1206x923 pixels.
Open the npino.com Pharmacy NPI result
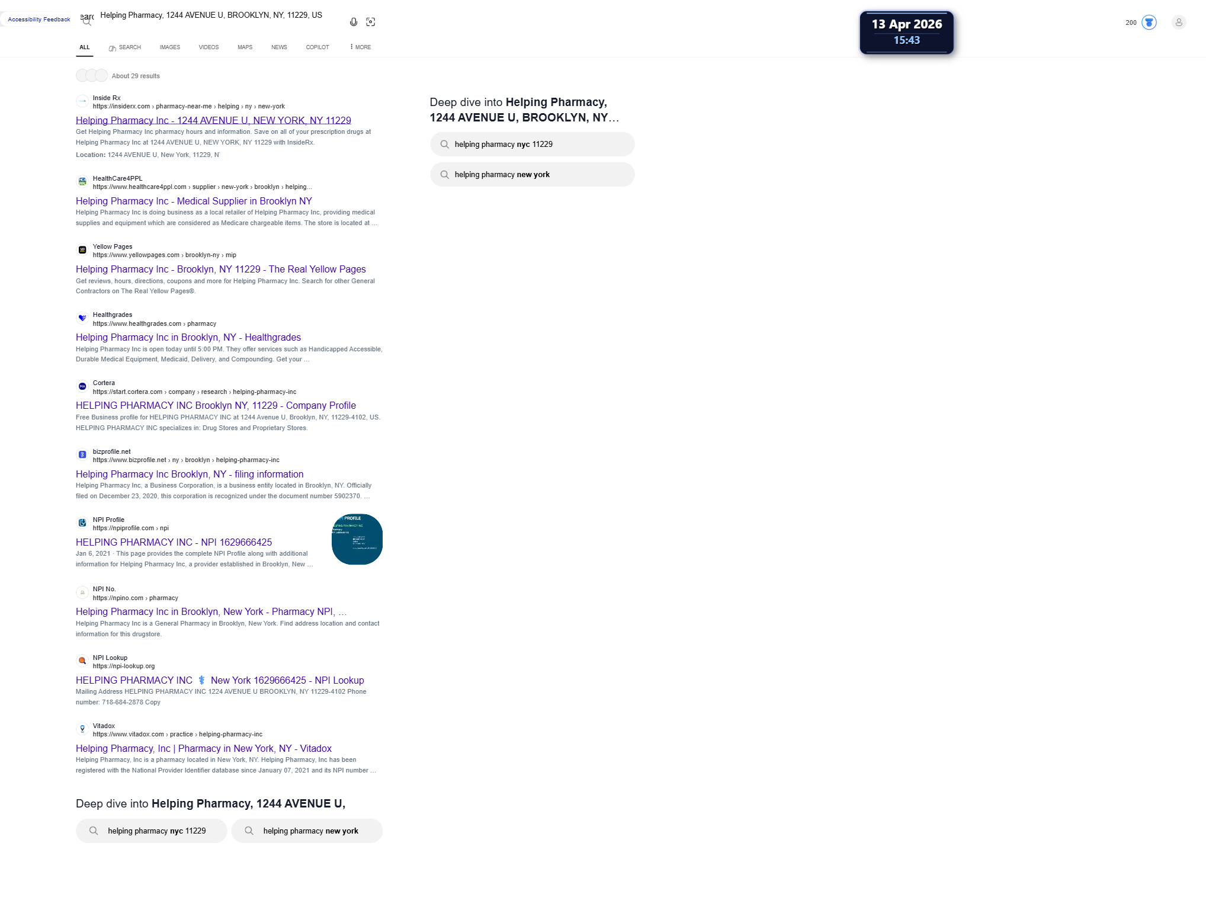[x=211, y=612]
